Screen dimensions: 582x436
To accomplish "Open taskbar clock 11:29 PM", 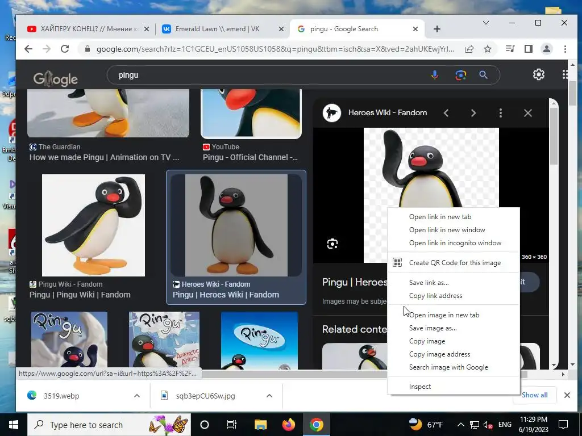I will click(x=533, y=425).
